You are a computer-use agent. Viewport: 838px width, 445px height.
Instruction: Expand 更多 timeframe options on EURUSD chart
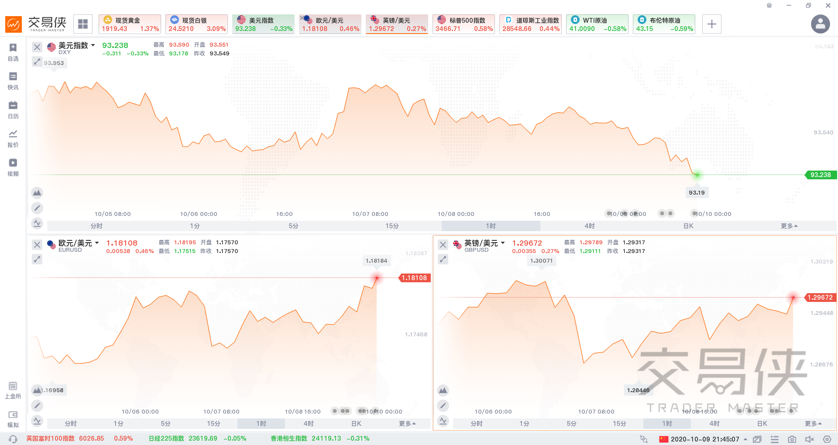point(408,424)
